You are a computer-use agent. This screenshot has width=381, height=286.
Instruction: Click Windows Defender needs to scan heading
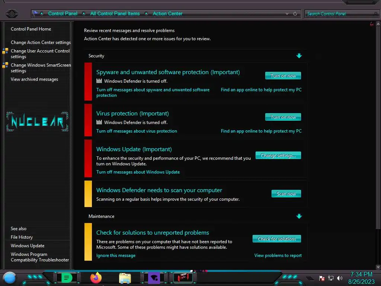tap(159, 190)
